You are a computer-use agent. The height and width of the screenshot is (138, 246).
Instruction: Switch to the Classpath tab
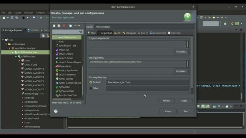point(129,33)
